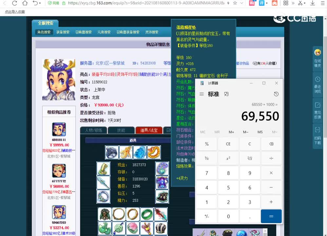327x236 pixels.
Task: Click the ￥59999.00 price link
Action: [x=59, y=145]
